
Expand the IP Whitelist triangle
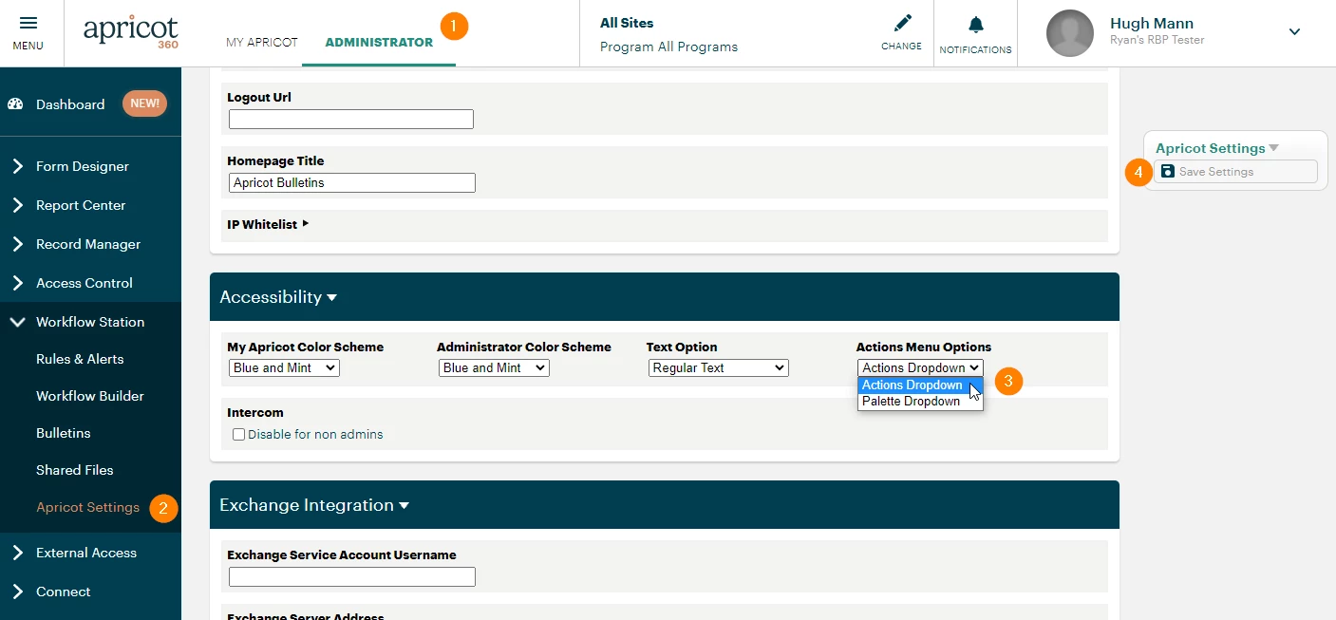[306, 224]
